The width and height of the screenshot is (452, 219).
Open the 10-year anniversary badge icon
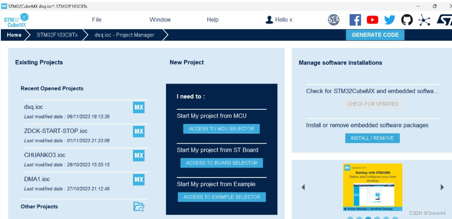coord(334,20)
